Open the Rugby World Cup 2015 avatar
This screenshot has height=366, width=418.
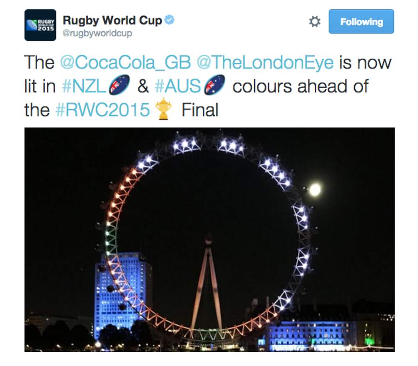pos(40,25)
